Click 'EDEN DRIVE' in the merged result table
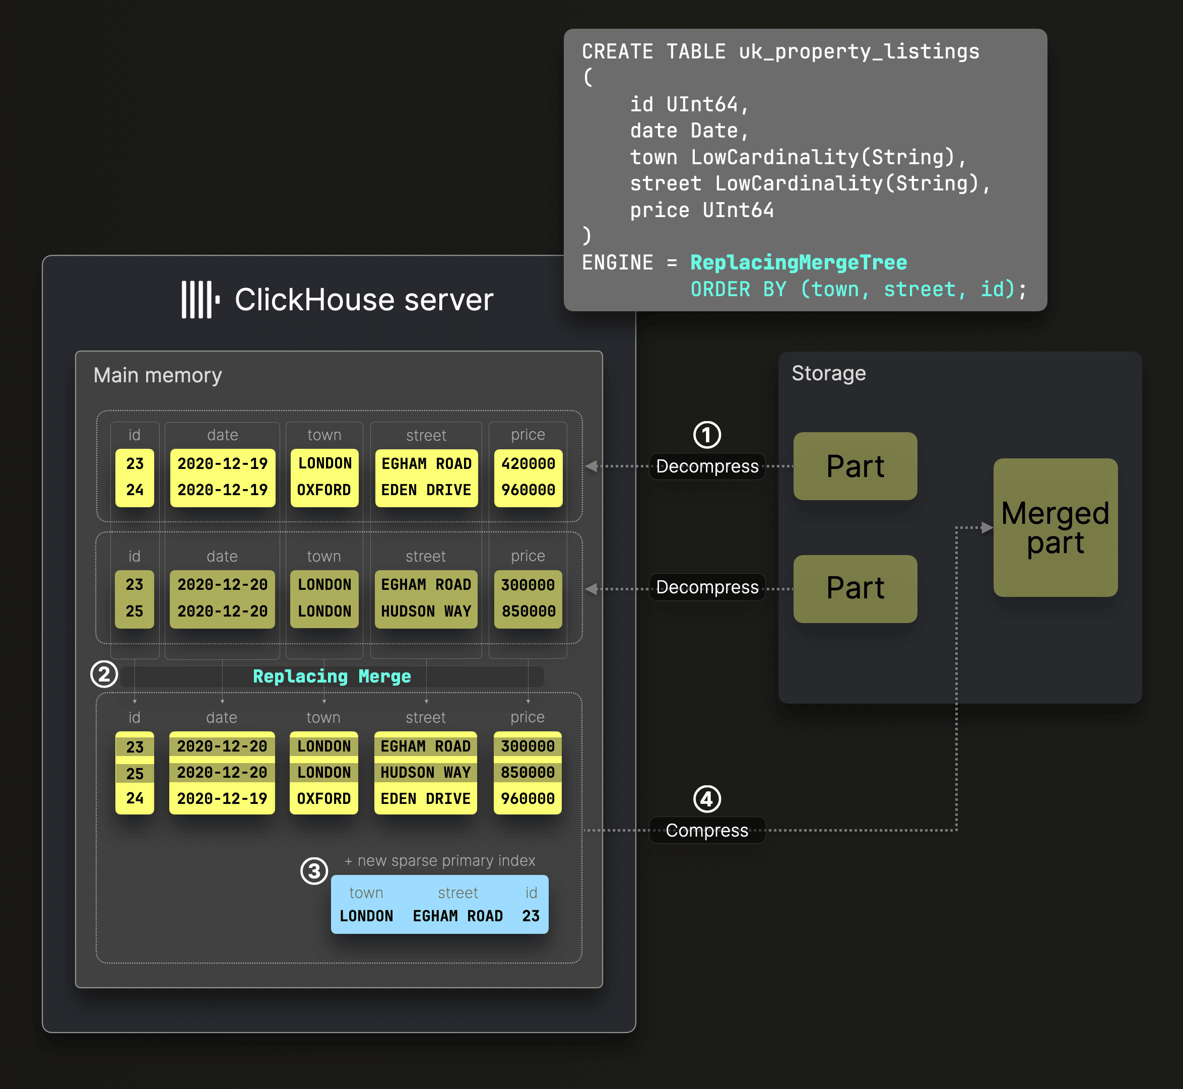This screenshot has height=1089, width=1183. pyautogui.click(x=426, y=798)
